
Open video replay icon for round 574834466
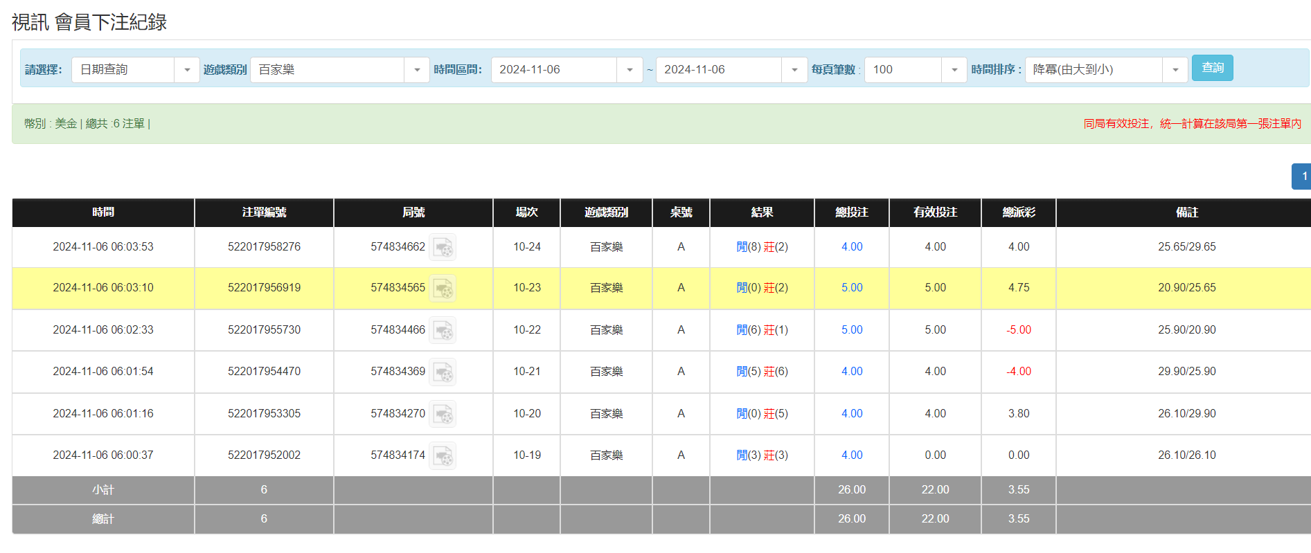click(443, 330)
